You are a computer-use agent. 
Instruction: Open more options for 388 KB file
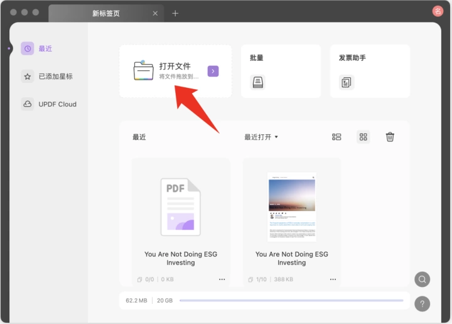[x=333, y=279]
